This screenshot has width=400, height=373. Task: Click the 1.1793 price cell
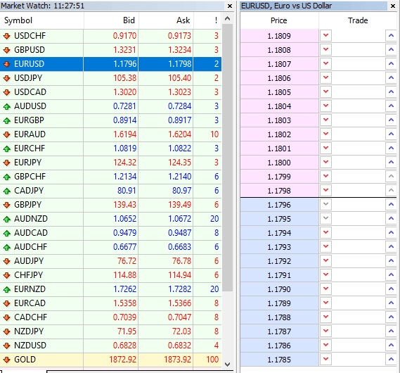[x=279, y=247]
